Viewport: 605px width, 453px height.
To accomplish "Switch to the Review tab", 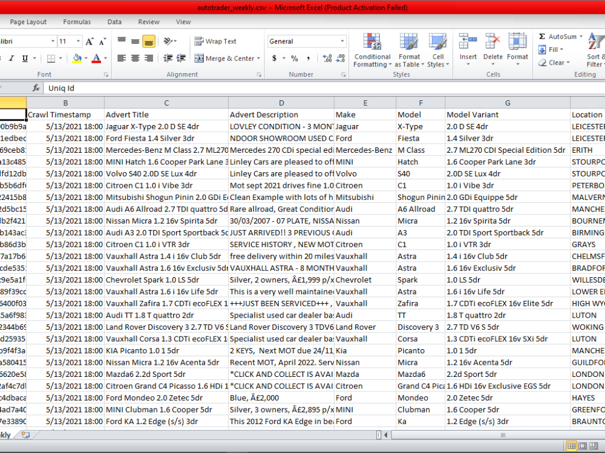I will tap(149, 22).
